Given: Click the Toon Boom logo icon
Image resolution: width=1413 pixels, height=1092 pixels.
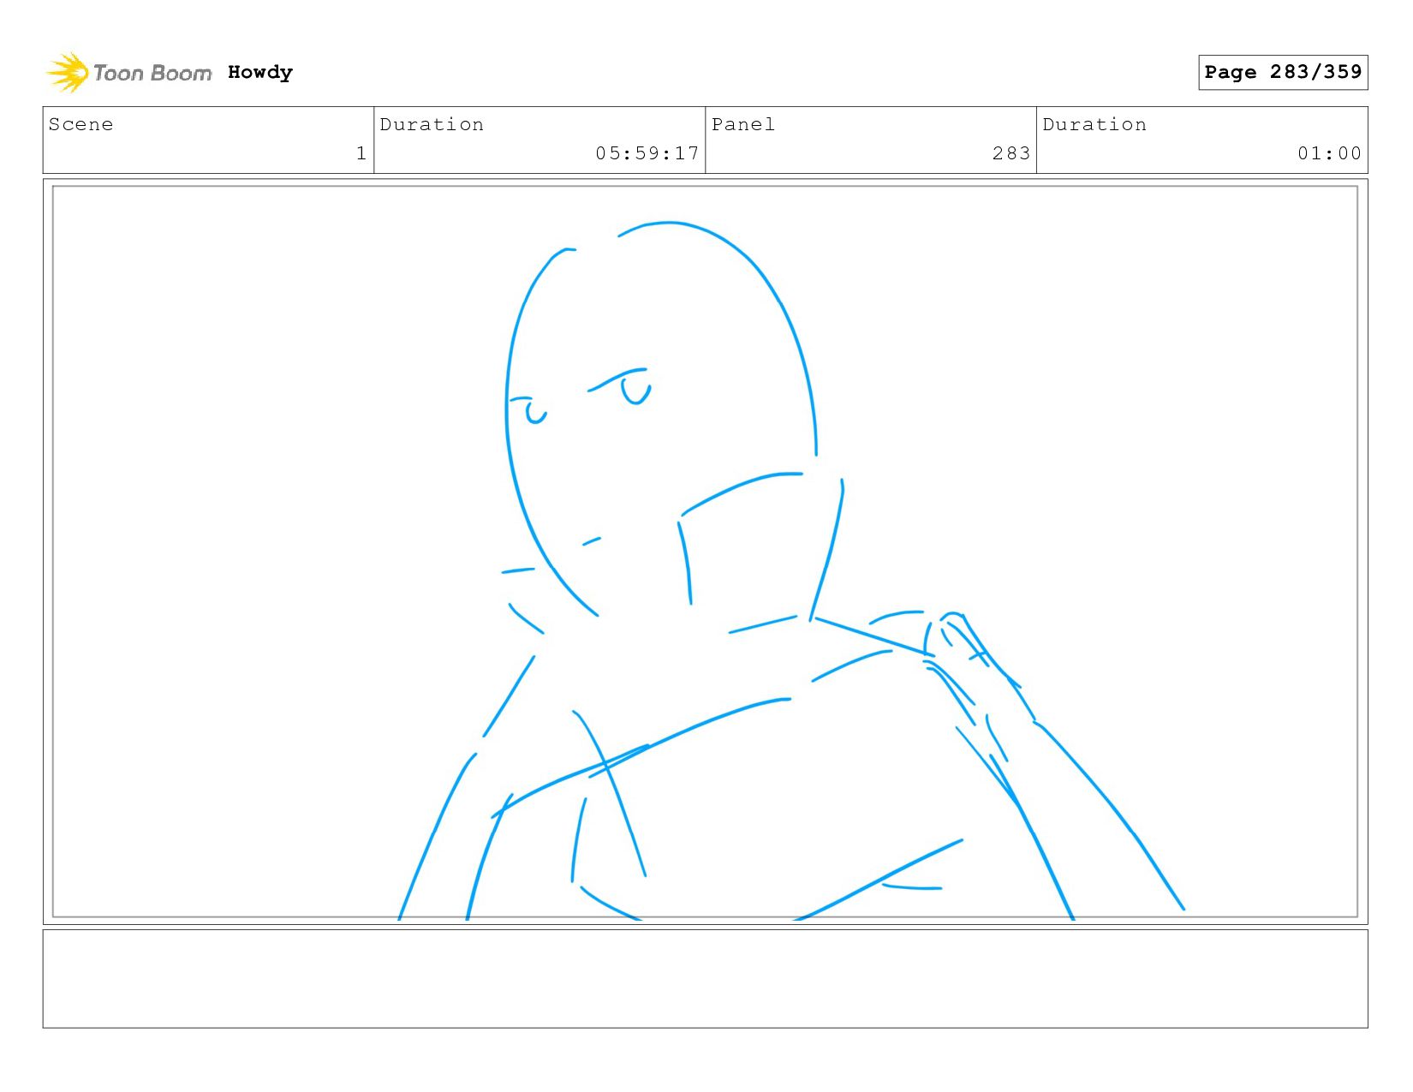Looking at the screenshot, I should pyautogui.click(x=67, y=73).
